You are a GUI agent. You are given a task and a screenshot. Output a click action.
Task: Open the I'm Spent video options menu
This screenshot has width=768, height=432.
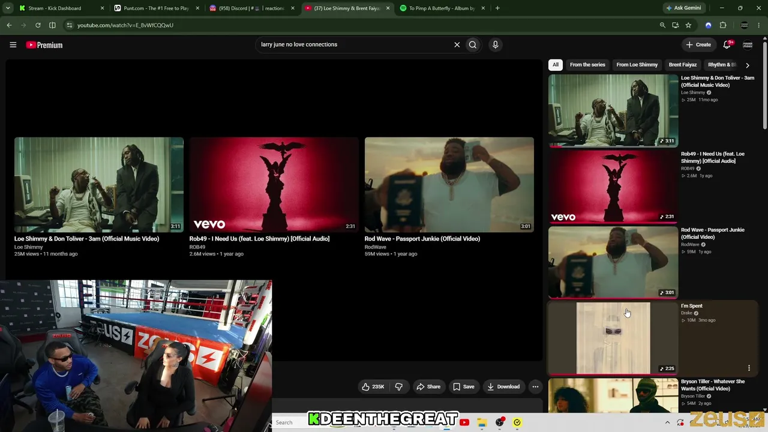(749, 368)
